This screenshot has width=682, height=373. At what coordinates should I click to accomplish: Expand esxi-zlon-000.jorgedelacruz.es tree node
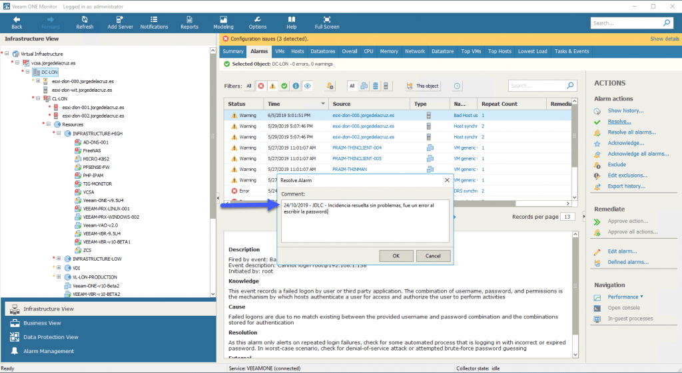coord(38,80)
